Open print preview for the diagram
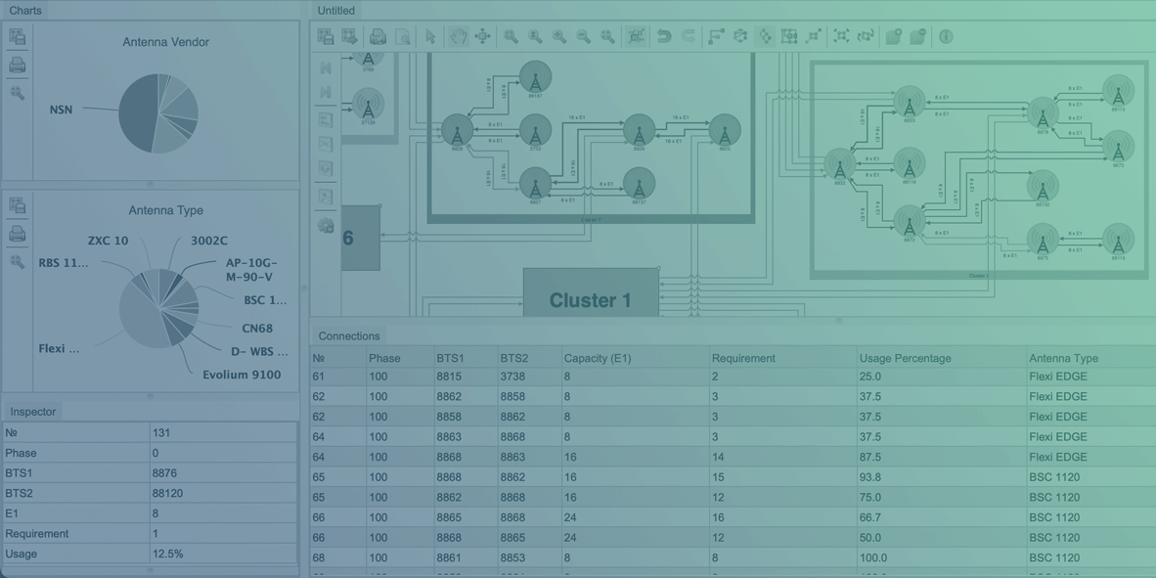Image resolution: width=1156 pixels, height=578 pixels. point(400,36)
